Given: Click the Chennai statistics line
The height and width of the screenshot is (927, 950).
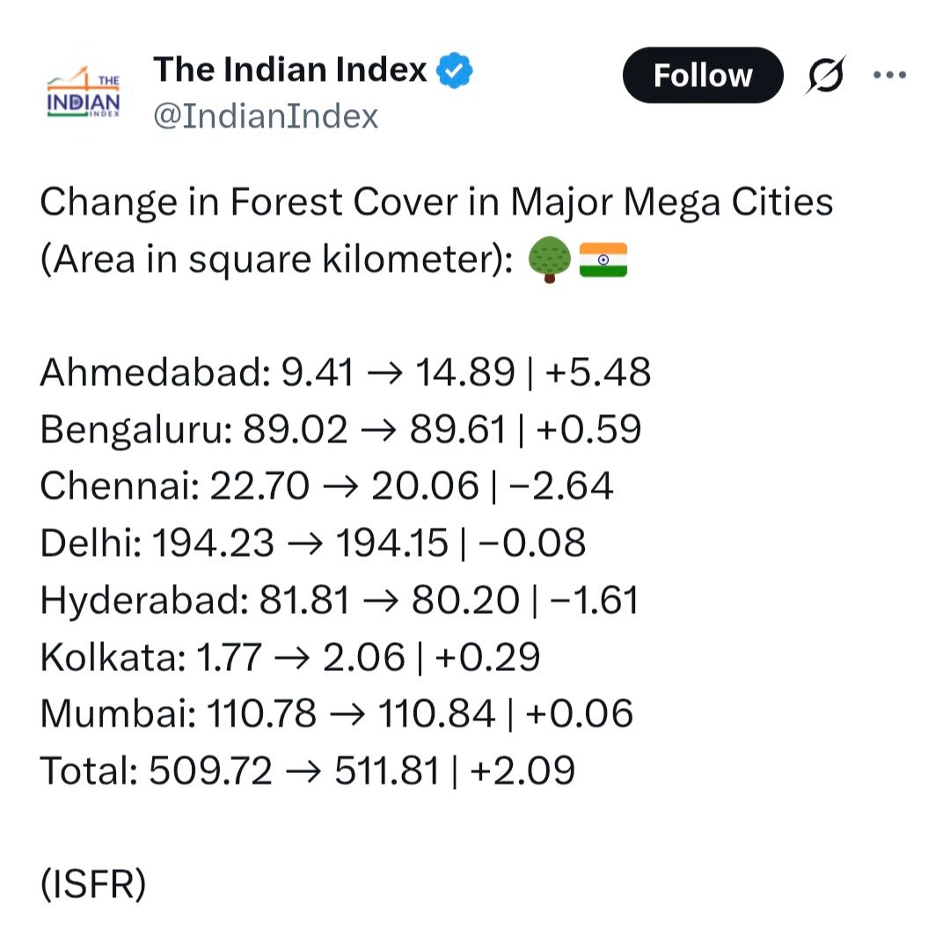Looking at the screenshot, I should (326, 486).
